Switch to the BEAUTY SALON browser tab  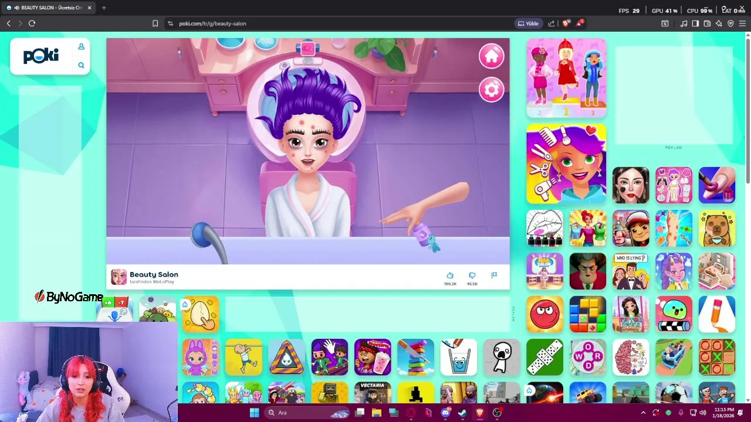[x=49, y=8]
